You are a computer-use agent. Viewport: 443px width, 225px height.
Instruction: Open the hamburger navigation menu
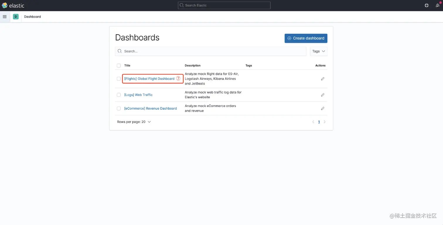point(5,17)
